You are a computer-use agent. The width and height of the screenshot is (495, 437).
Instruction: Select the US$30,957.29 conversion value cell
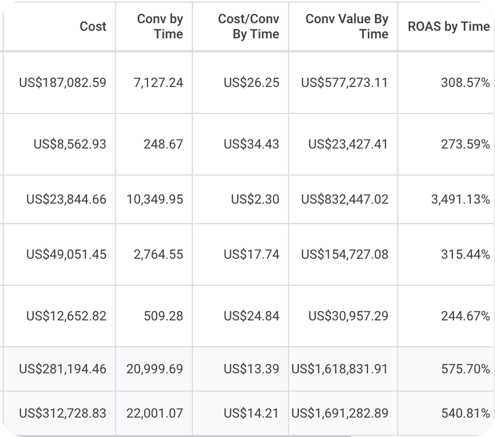(348, 316)
